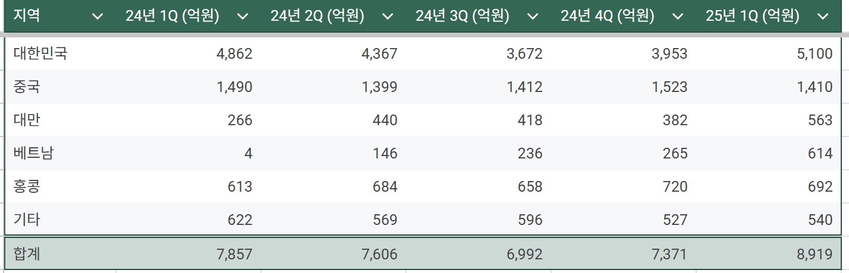Click the total cell 7,371

point(624,255)
